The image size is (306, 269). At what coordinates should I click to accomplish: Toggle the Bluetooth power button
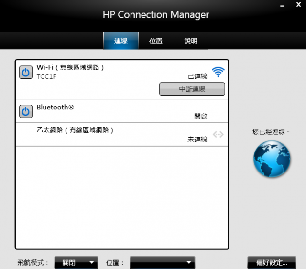26,111
